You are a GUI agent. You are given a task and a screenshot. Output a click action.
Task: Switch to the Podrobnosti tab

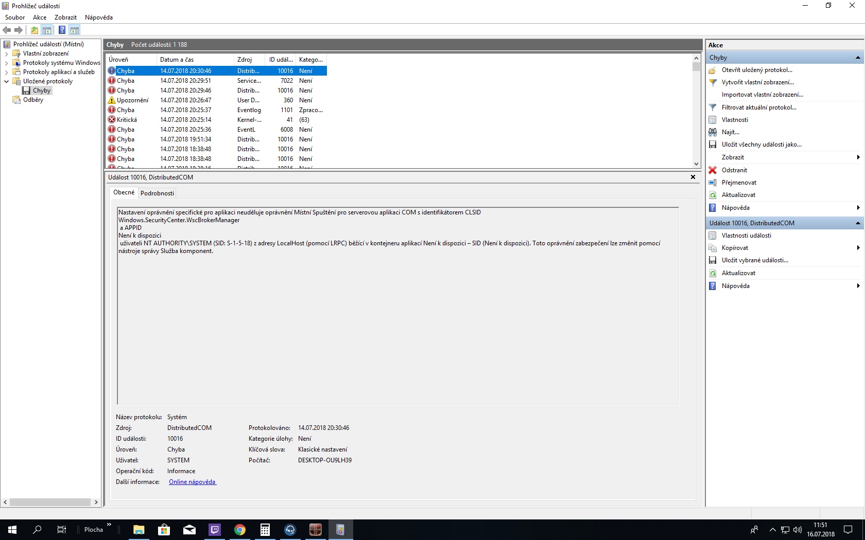click(157, 193)
